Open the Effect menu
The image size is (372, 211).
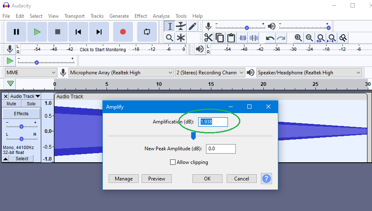141,16
